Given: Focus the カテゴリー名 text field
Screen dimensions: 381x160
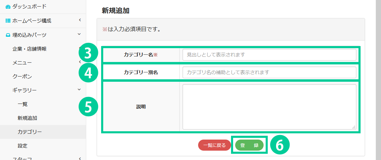Looking at the screenshot, I should [269, 55].
